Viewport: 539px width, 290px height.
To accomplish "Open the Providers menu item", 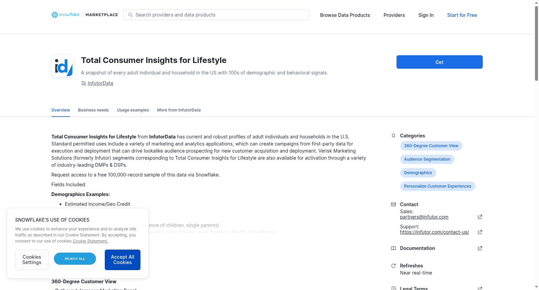I will pos(394,15).
